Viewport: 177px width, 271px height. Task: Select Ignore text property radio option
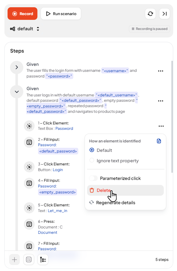(x=92, y=160)
